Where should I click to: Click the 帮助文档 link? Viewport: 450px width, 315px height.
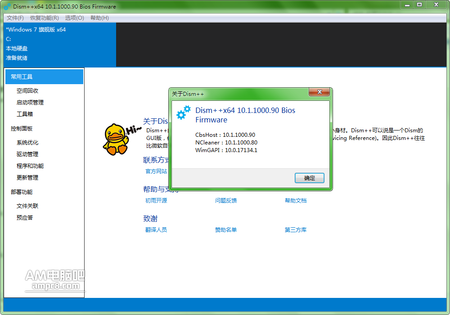point(296,201)
